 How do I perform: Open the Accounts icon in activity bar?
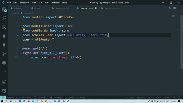pos(4,82)
